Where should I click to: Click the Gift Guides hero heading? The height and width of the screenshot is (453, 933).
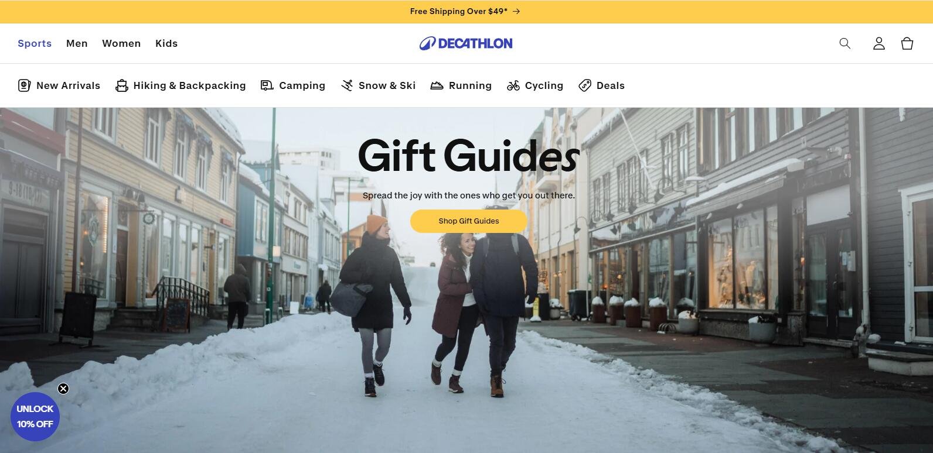469,156
